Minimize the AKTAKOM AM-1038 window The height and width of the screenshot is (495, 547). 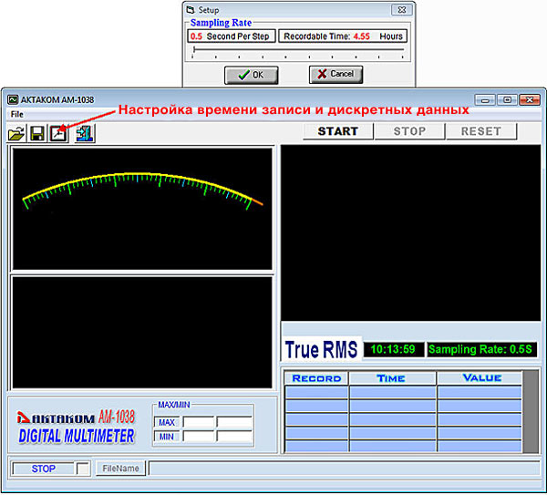pyautogui.click(x=485, y=100)
